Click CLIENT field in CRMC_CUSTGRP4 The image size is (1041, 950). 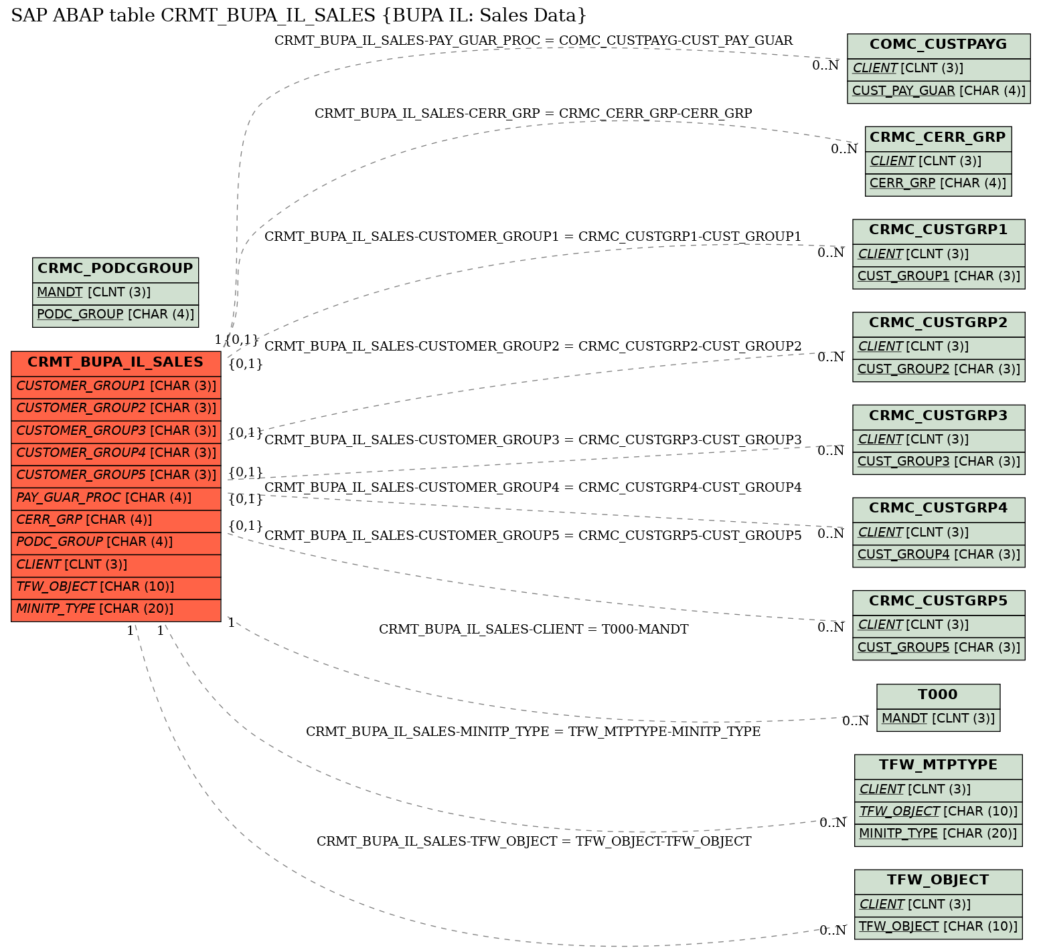click(939, 533)
